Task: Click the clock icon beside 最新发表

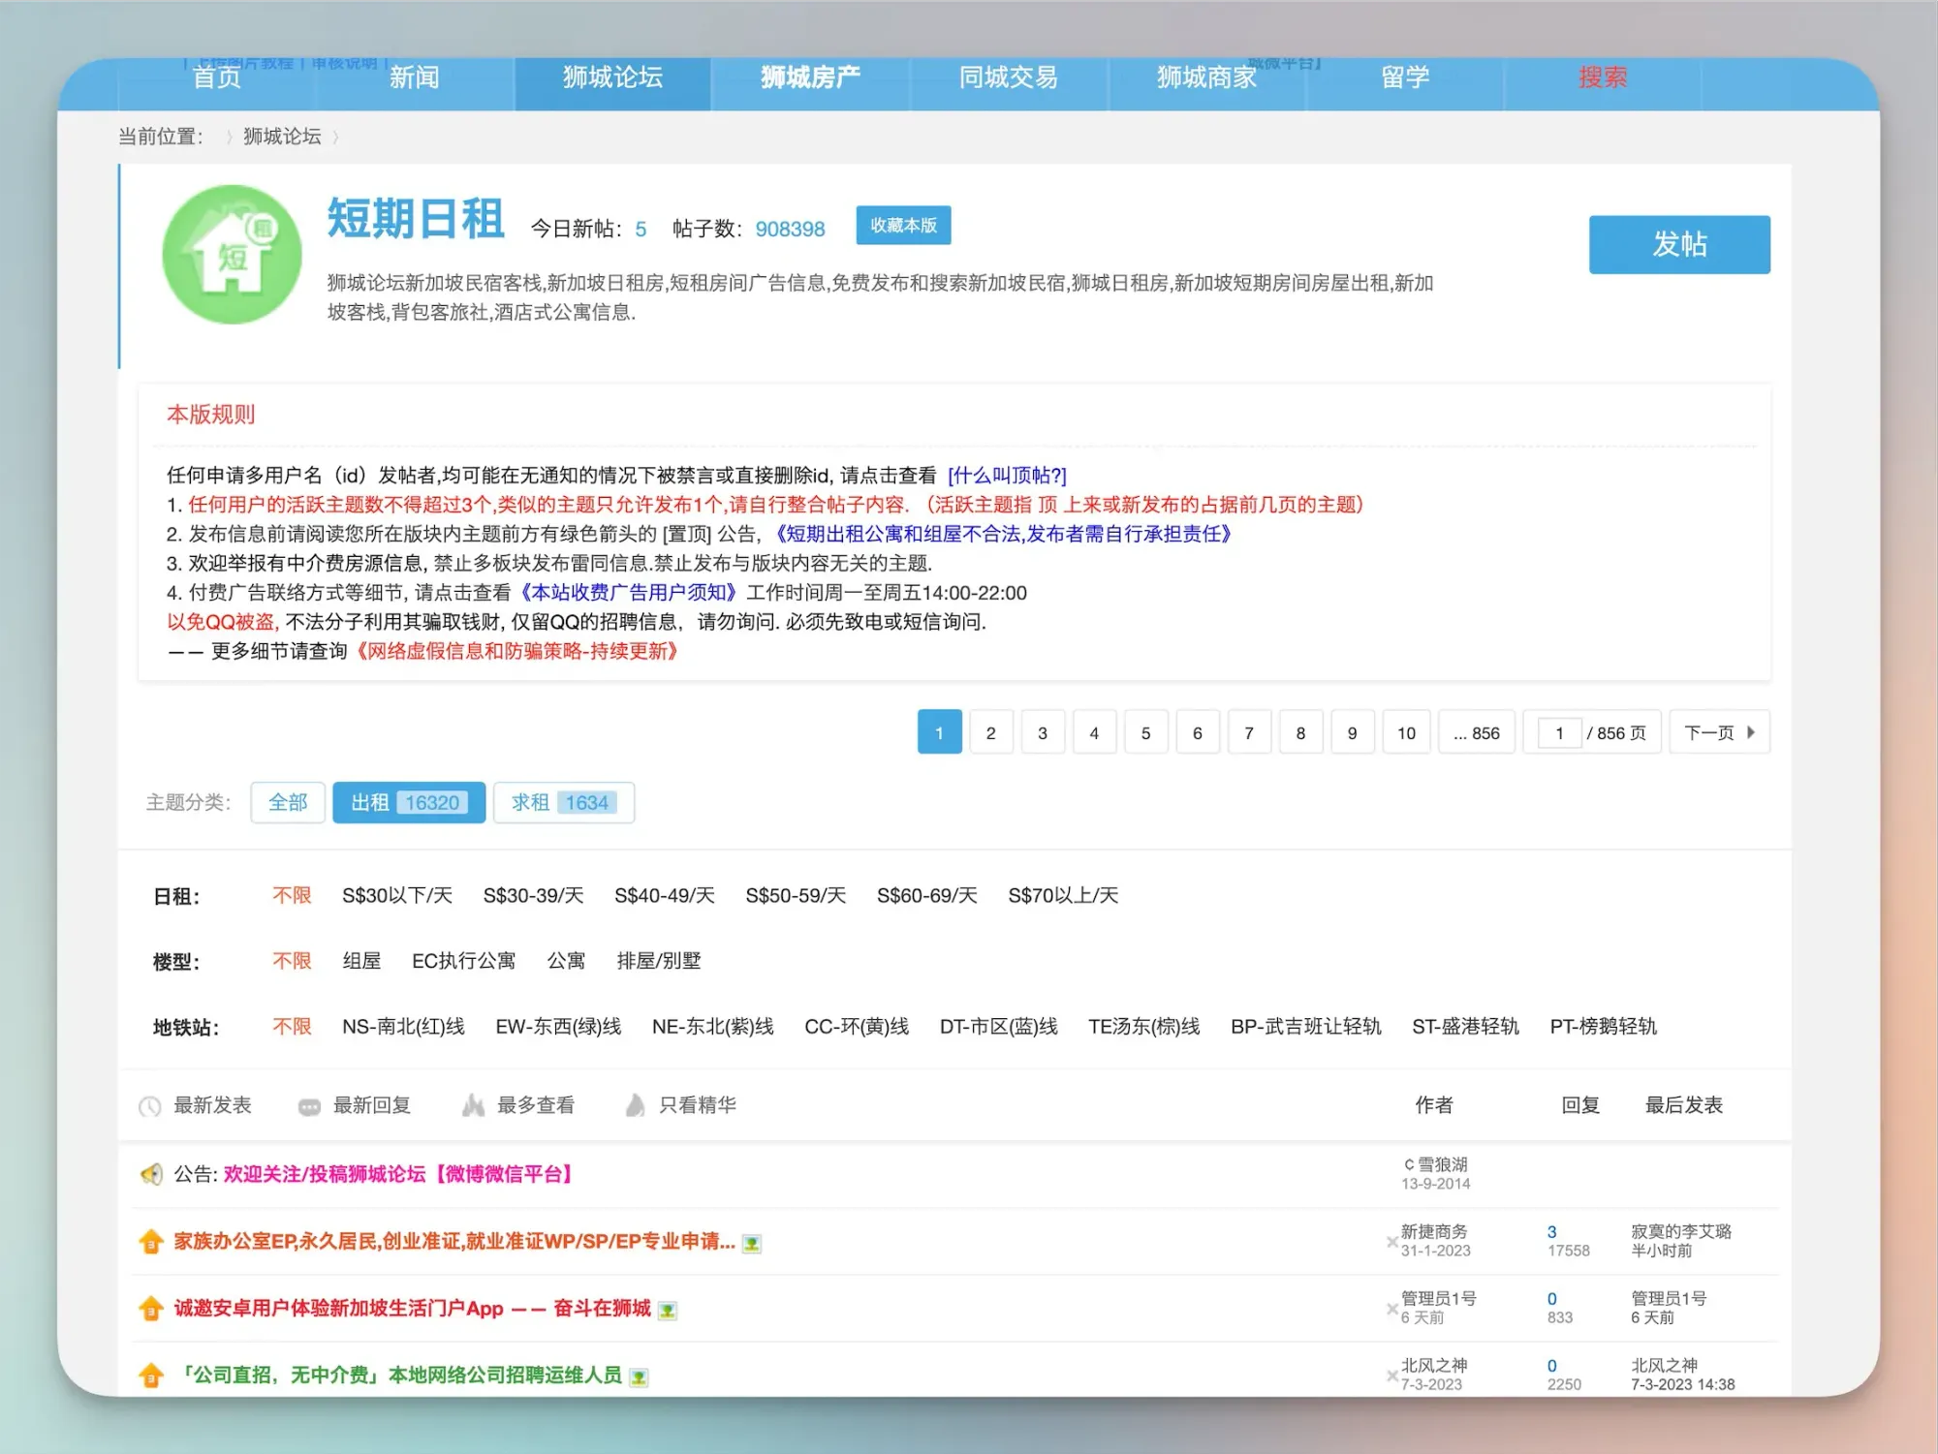Action: (x=150, y=1106)
